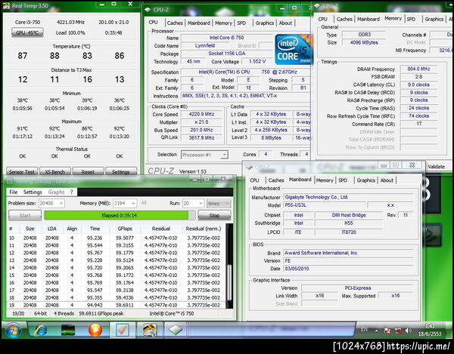Run Sensor Test in Real Temp

click(x=22, y=171)
